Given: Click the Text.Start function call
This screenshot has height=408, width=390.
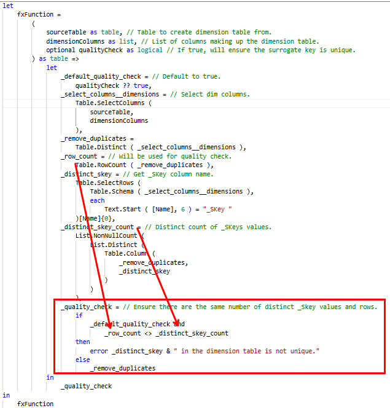Looking at the screenshot, I should tap(124, 210).
